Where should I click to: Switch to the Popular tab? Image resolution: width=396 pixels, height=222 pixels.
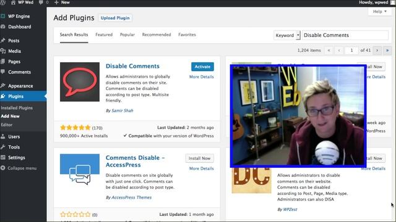(127, 35)
